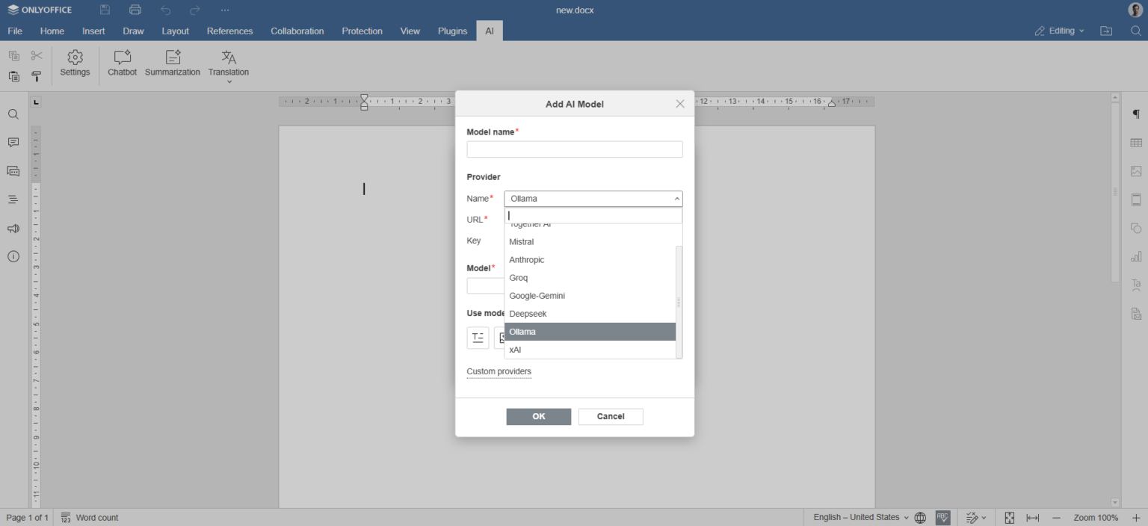
Task: Collapse the provider Name dropdown
Action: [677, 198]
